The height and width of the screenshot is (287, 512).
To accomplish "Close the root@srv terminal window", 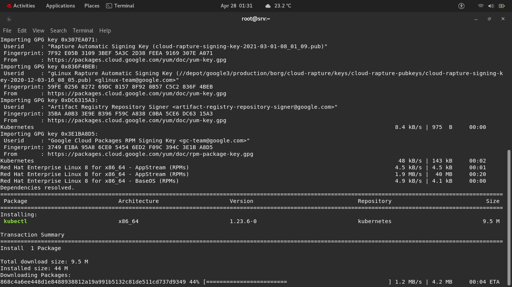I will coord(503,19).
